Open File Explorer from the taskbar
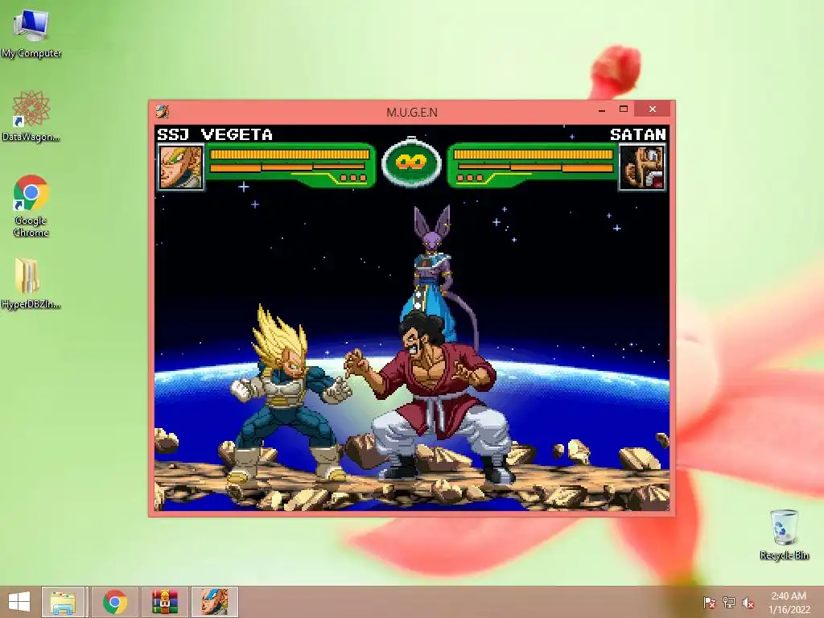Screen dimensions: 824x618 (x=63, y=602)
